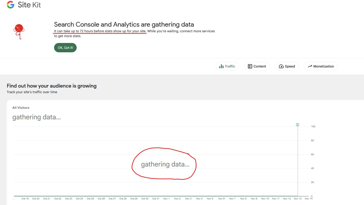
Task: Click the 100 value on the chart axis
Action: point(313,126)
